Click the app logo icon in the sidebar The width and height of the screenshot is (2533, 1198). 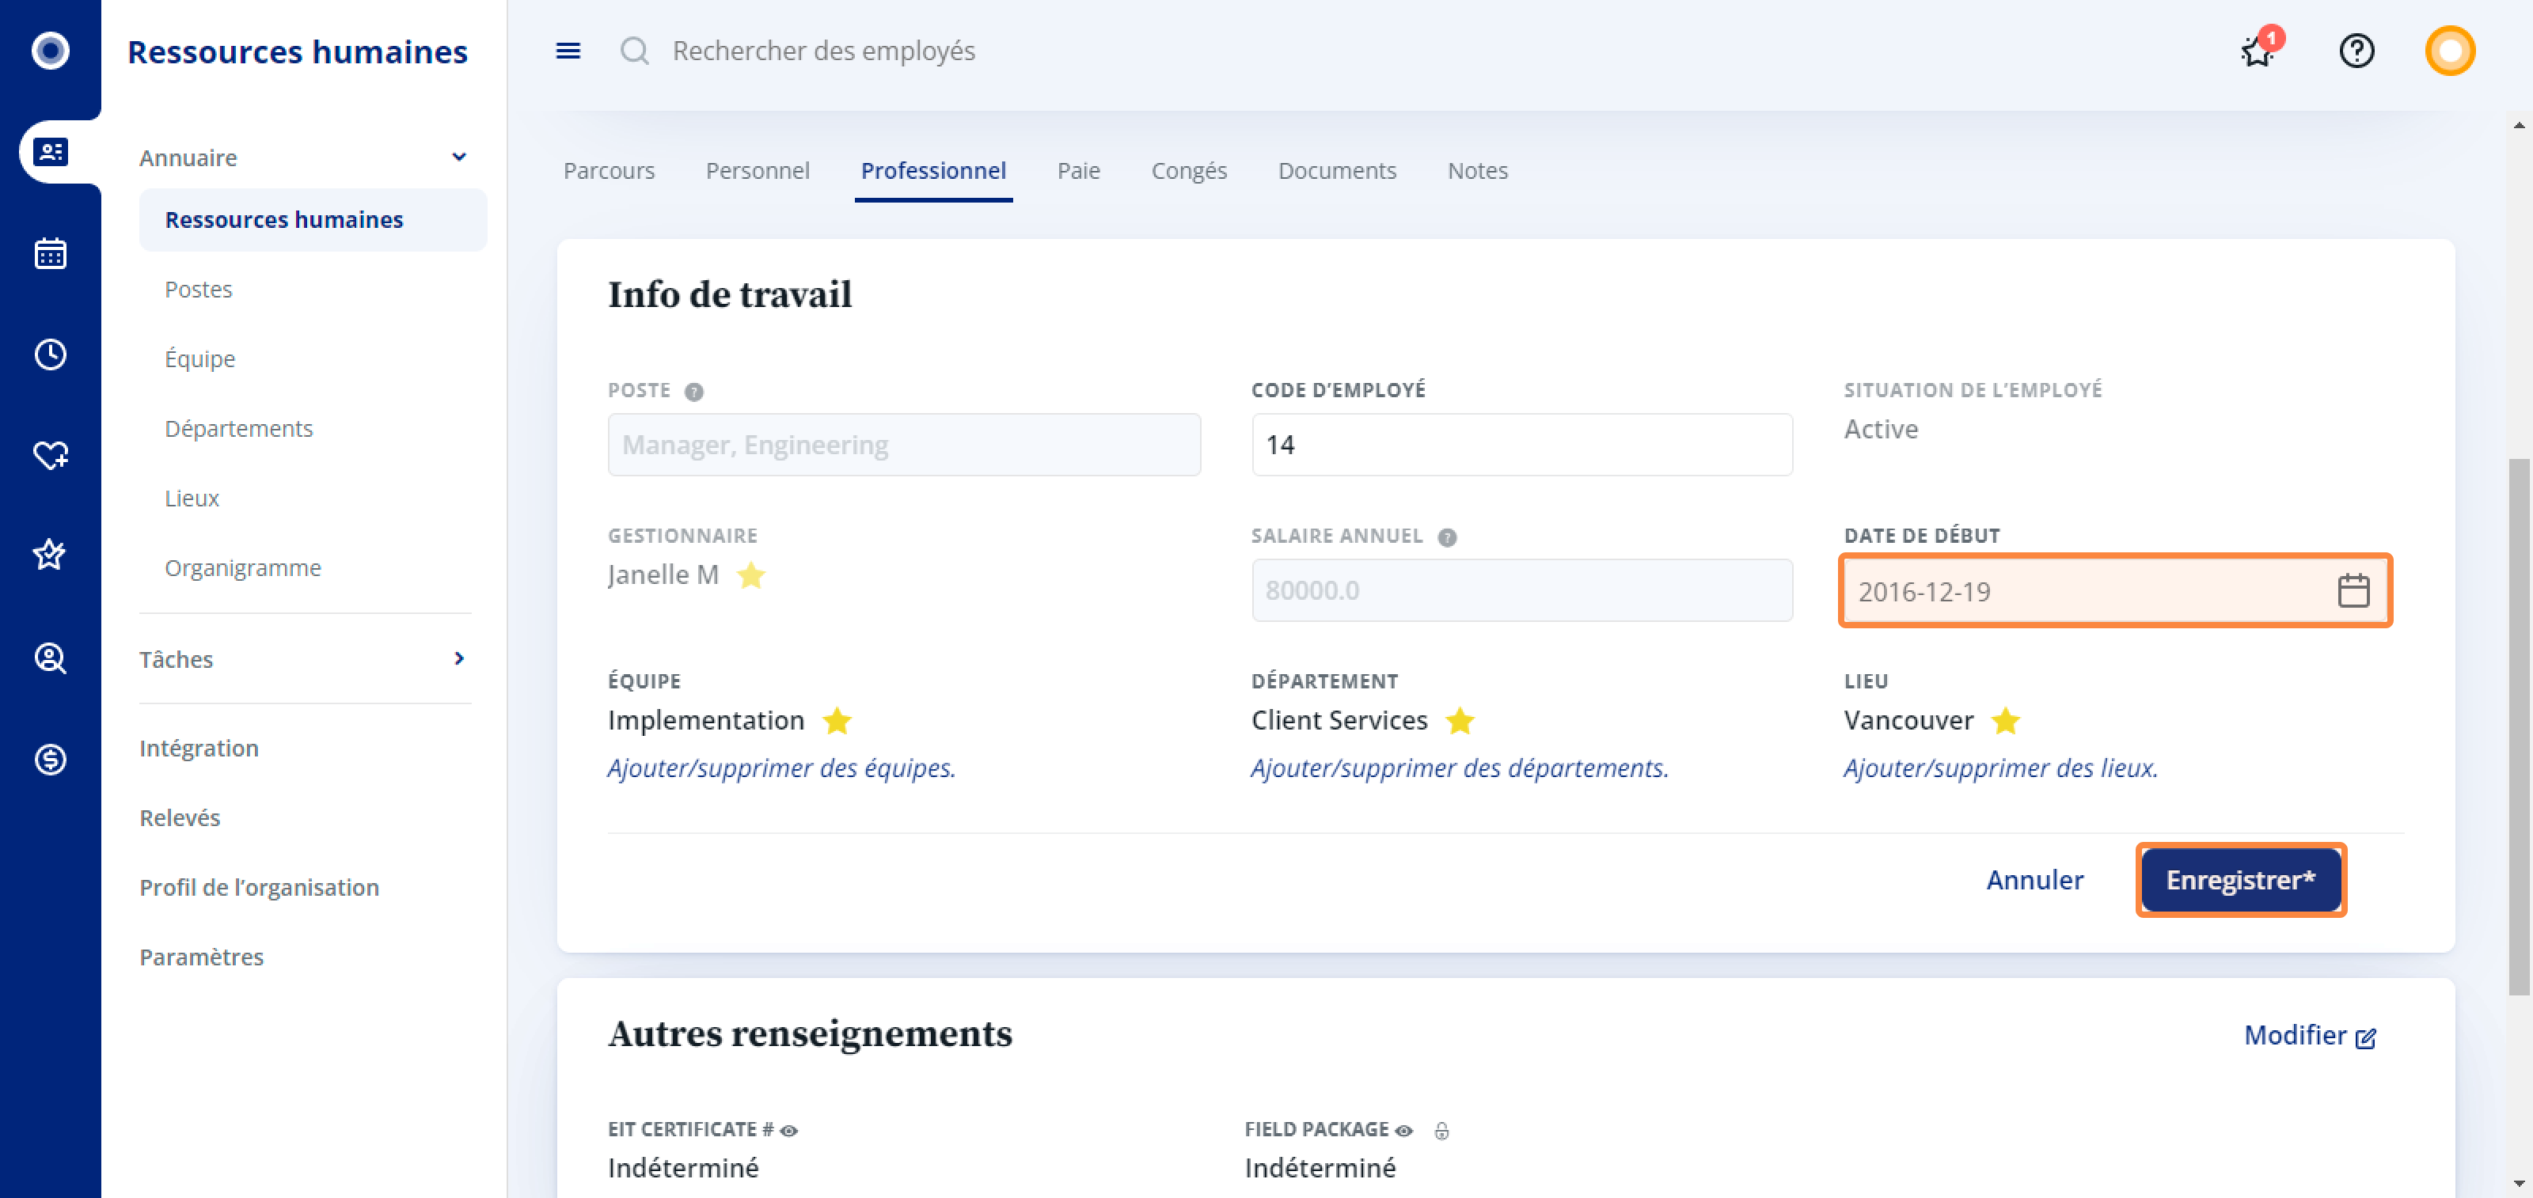click(x=50, y=50)
